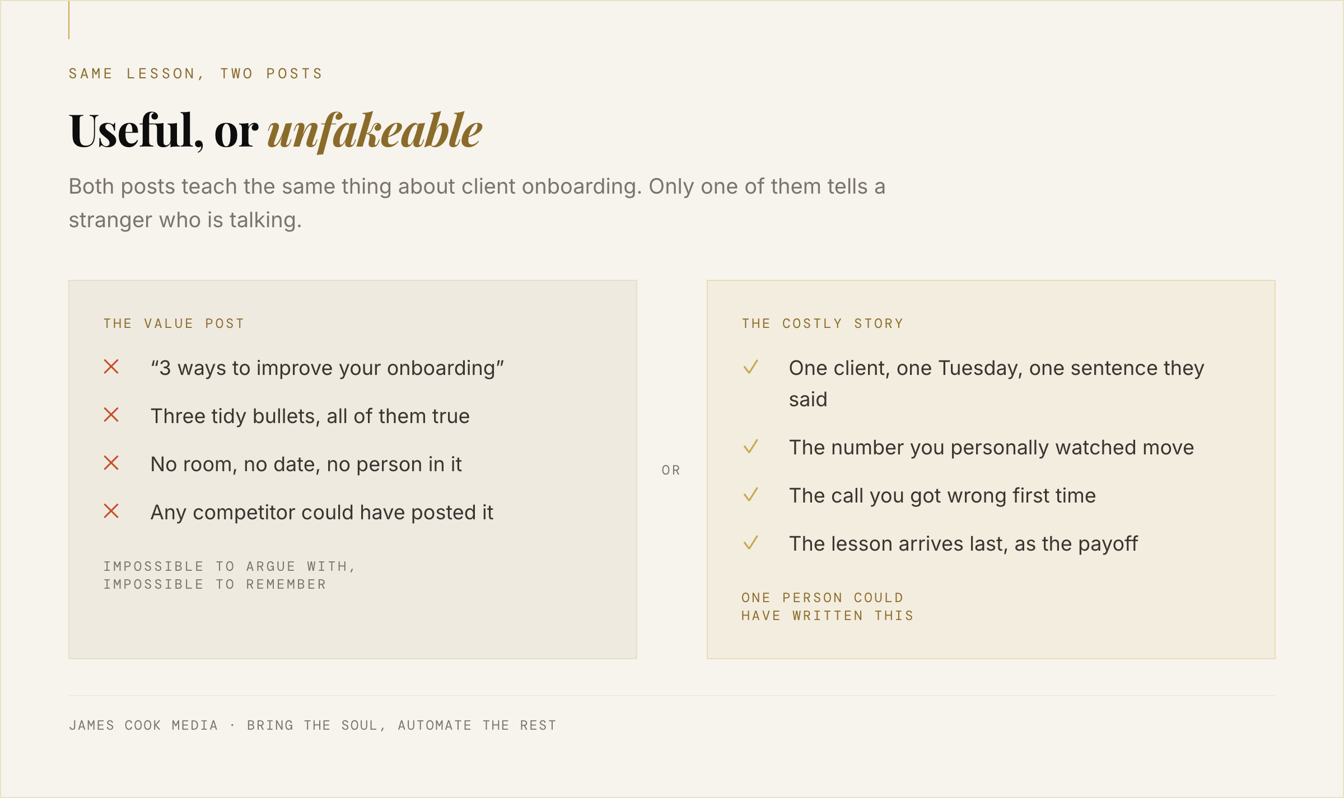Click "ONE PERSON COULD HAVE WRITTEN THIS" caption

click(x=828, y=607)
